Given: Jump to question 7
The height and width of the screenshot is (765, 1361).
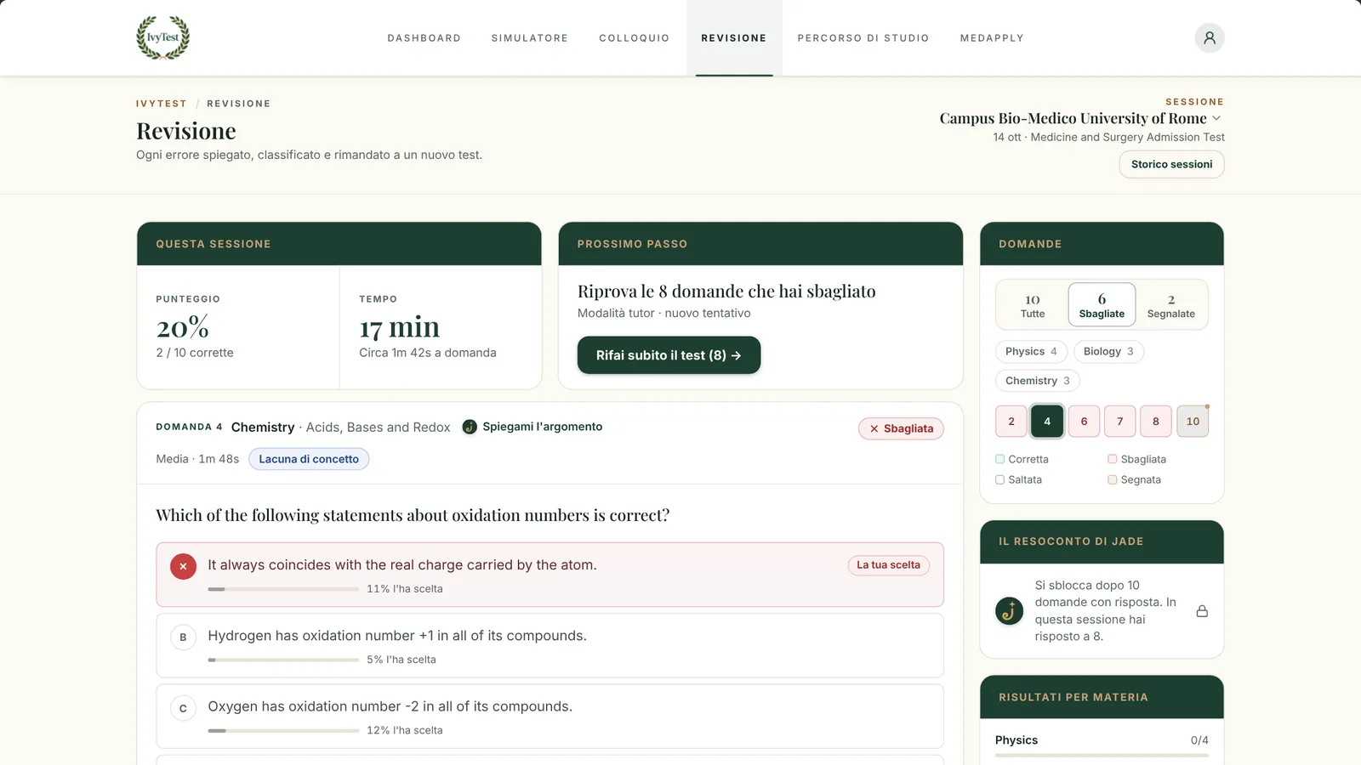Looking at the screenshot, I should (x=1120, y=421).
